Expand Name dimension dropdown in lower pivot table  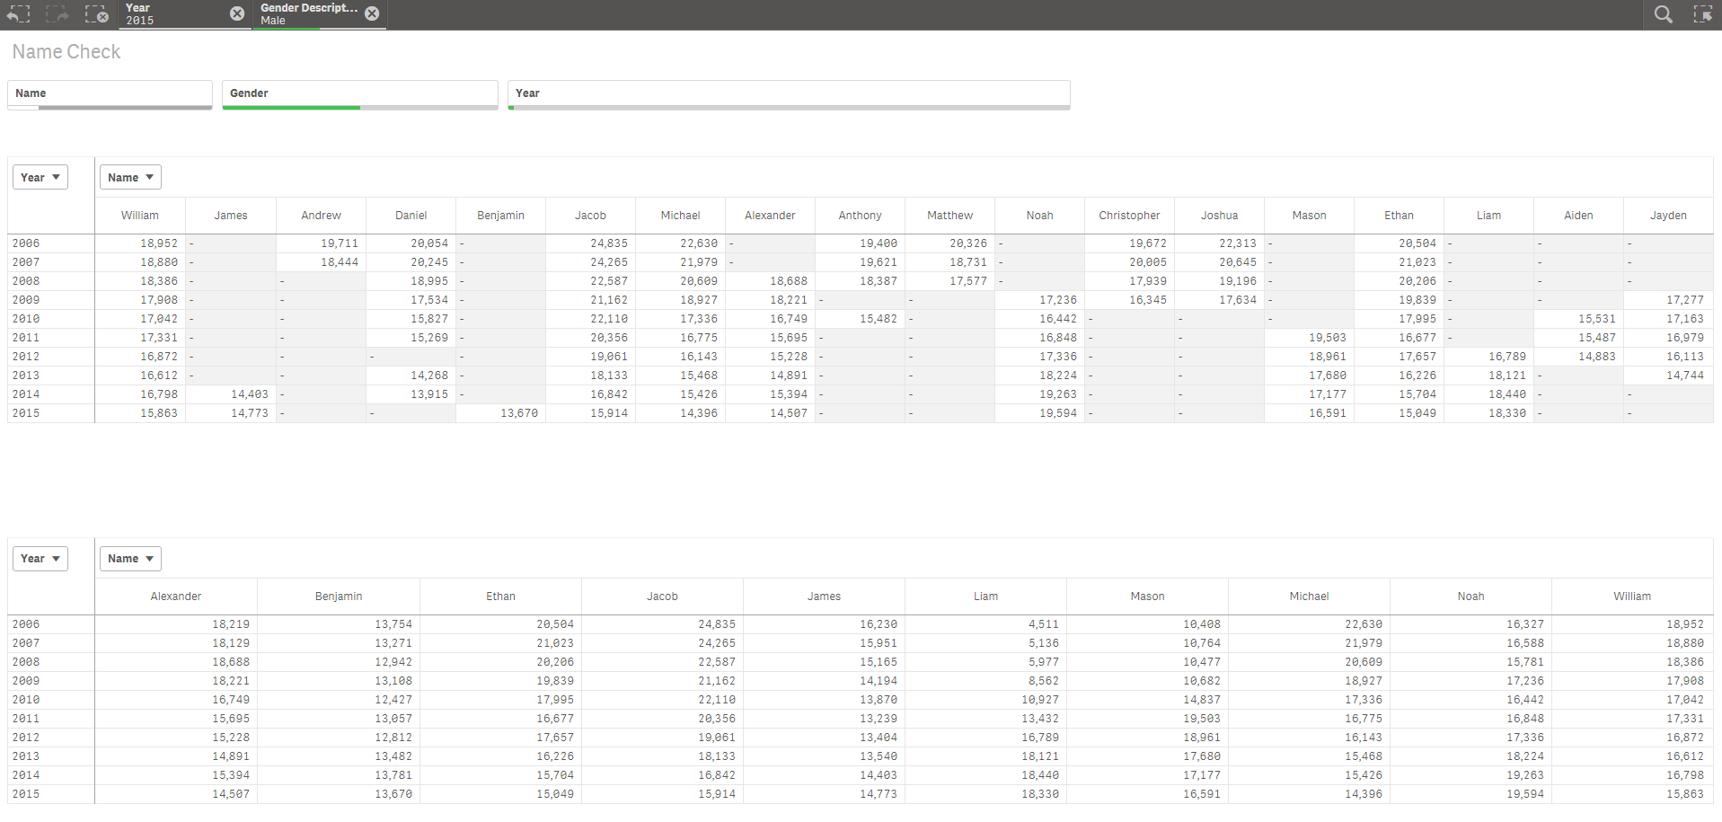130,559
